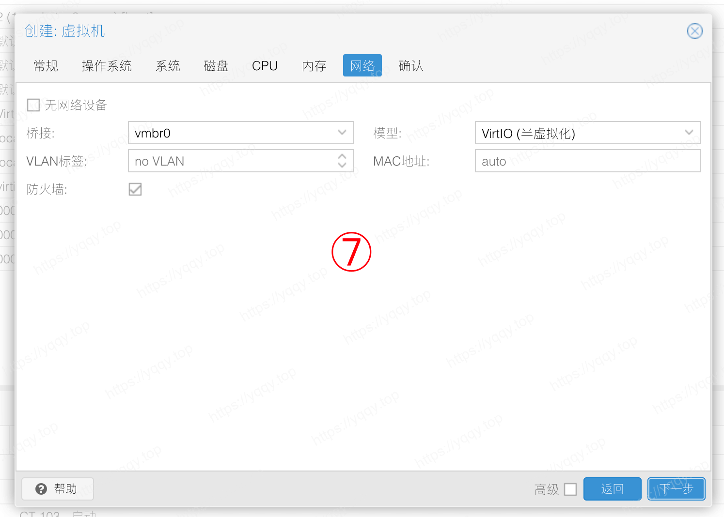Image resolution: width=724 pixels, height=517 pixels.
Task: Select the CPU tab
Action: [265, 66]
